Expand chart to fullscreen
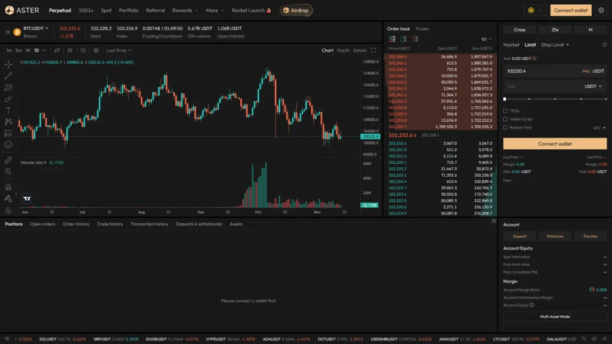Screen dimensions: 612x344 (x=374, y=51)
